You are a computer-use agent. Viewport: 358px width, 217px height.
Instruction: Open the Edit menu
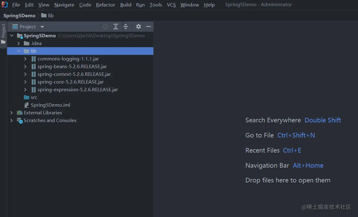tap(29, 5)
